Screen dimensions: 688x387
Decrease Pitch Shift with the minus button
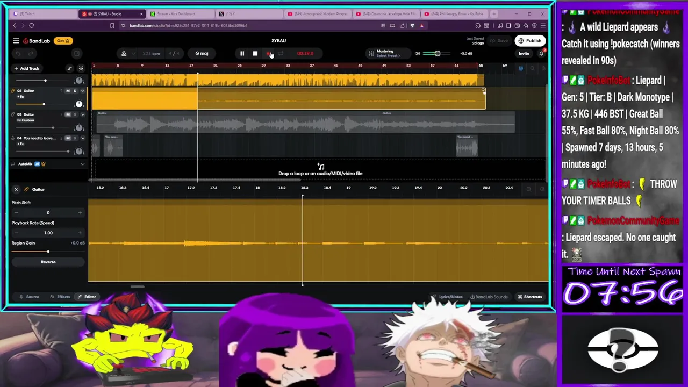pos(16,213)
